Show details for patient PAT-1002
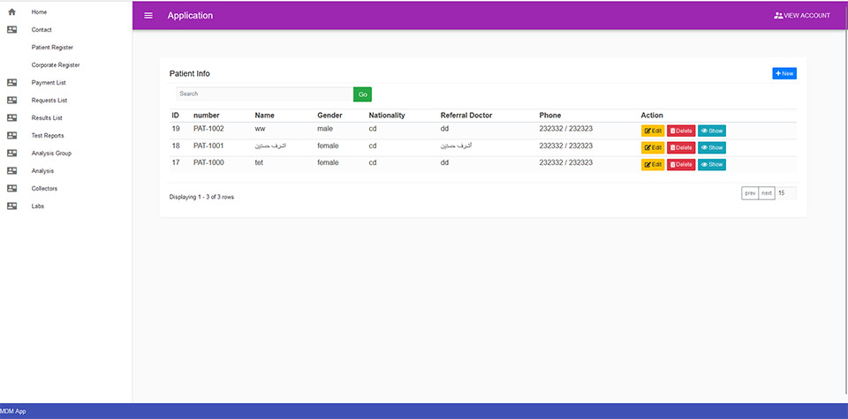 click(x=712, y=131)
